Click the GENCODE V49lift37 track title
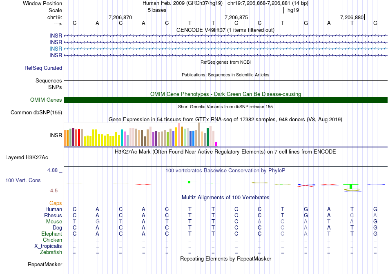Viewport: 388px width, 274px height. pyautogui.click(x=225, y=30)
